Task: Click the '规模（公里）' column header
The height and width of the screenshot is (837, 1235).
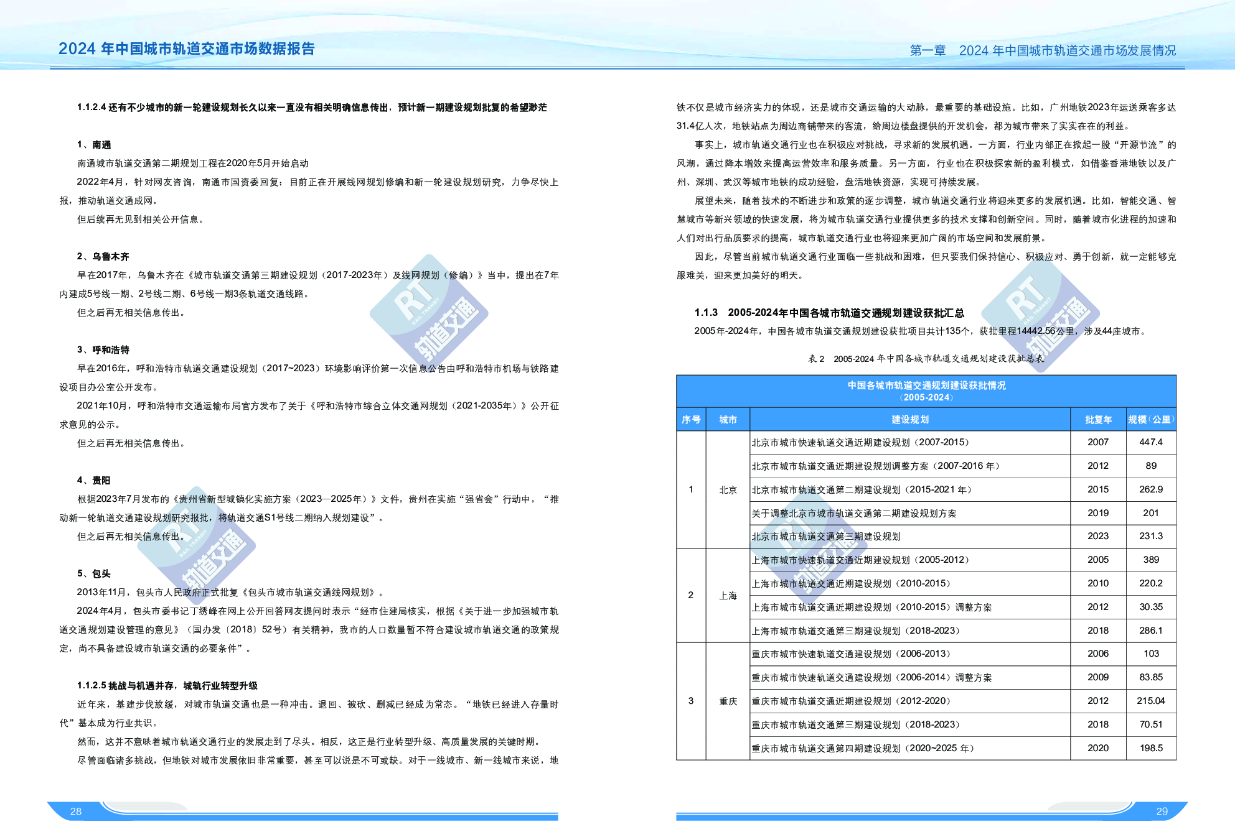Action: coord(1151,420)
